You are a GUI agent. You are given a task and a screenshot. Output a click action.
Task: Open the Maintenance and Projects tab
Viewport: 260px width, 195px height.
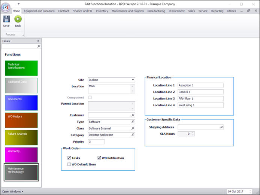point(129,11)
